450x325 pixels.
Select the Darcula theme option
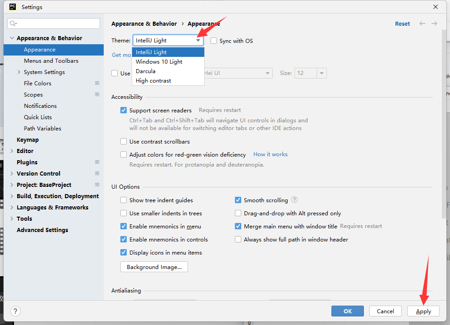tap(168, 71)
